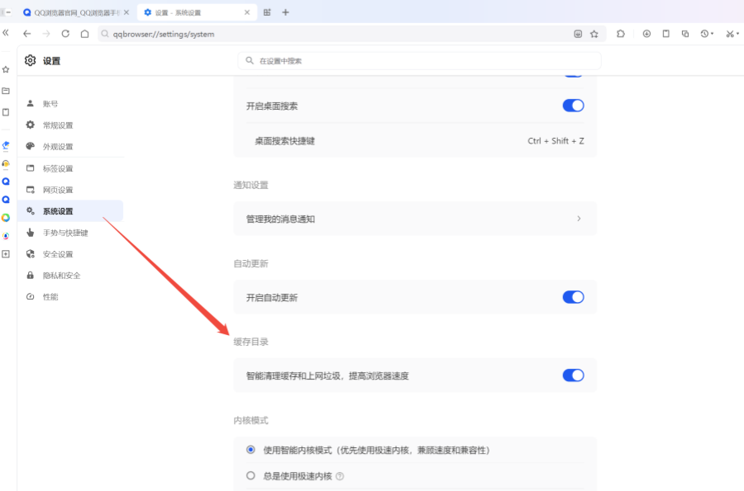The width and height of the screenshot is (744, 491).
Task: Open the 网页设置 section
Action: [x=70, y=190]
